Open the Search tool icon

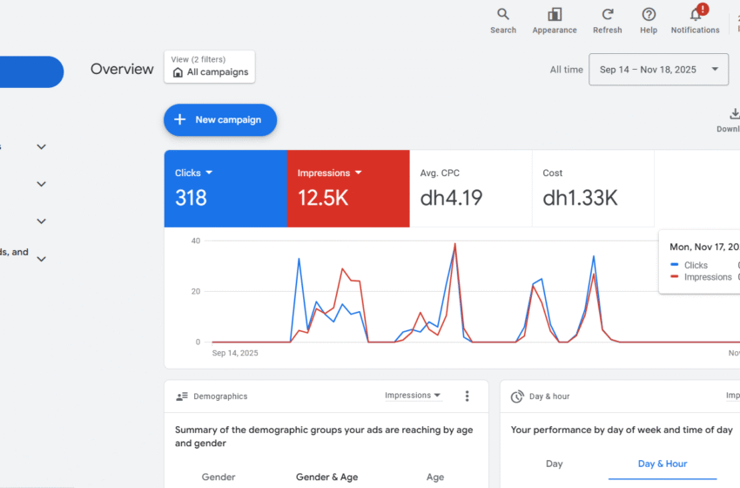(502, 15)
